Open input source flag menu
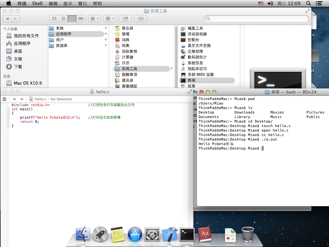 pos(261,3)
